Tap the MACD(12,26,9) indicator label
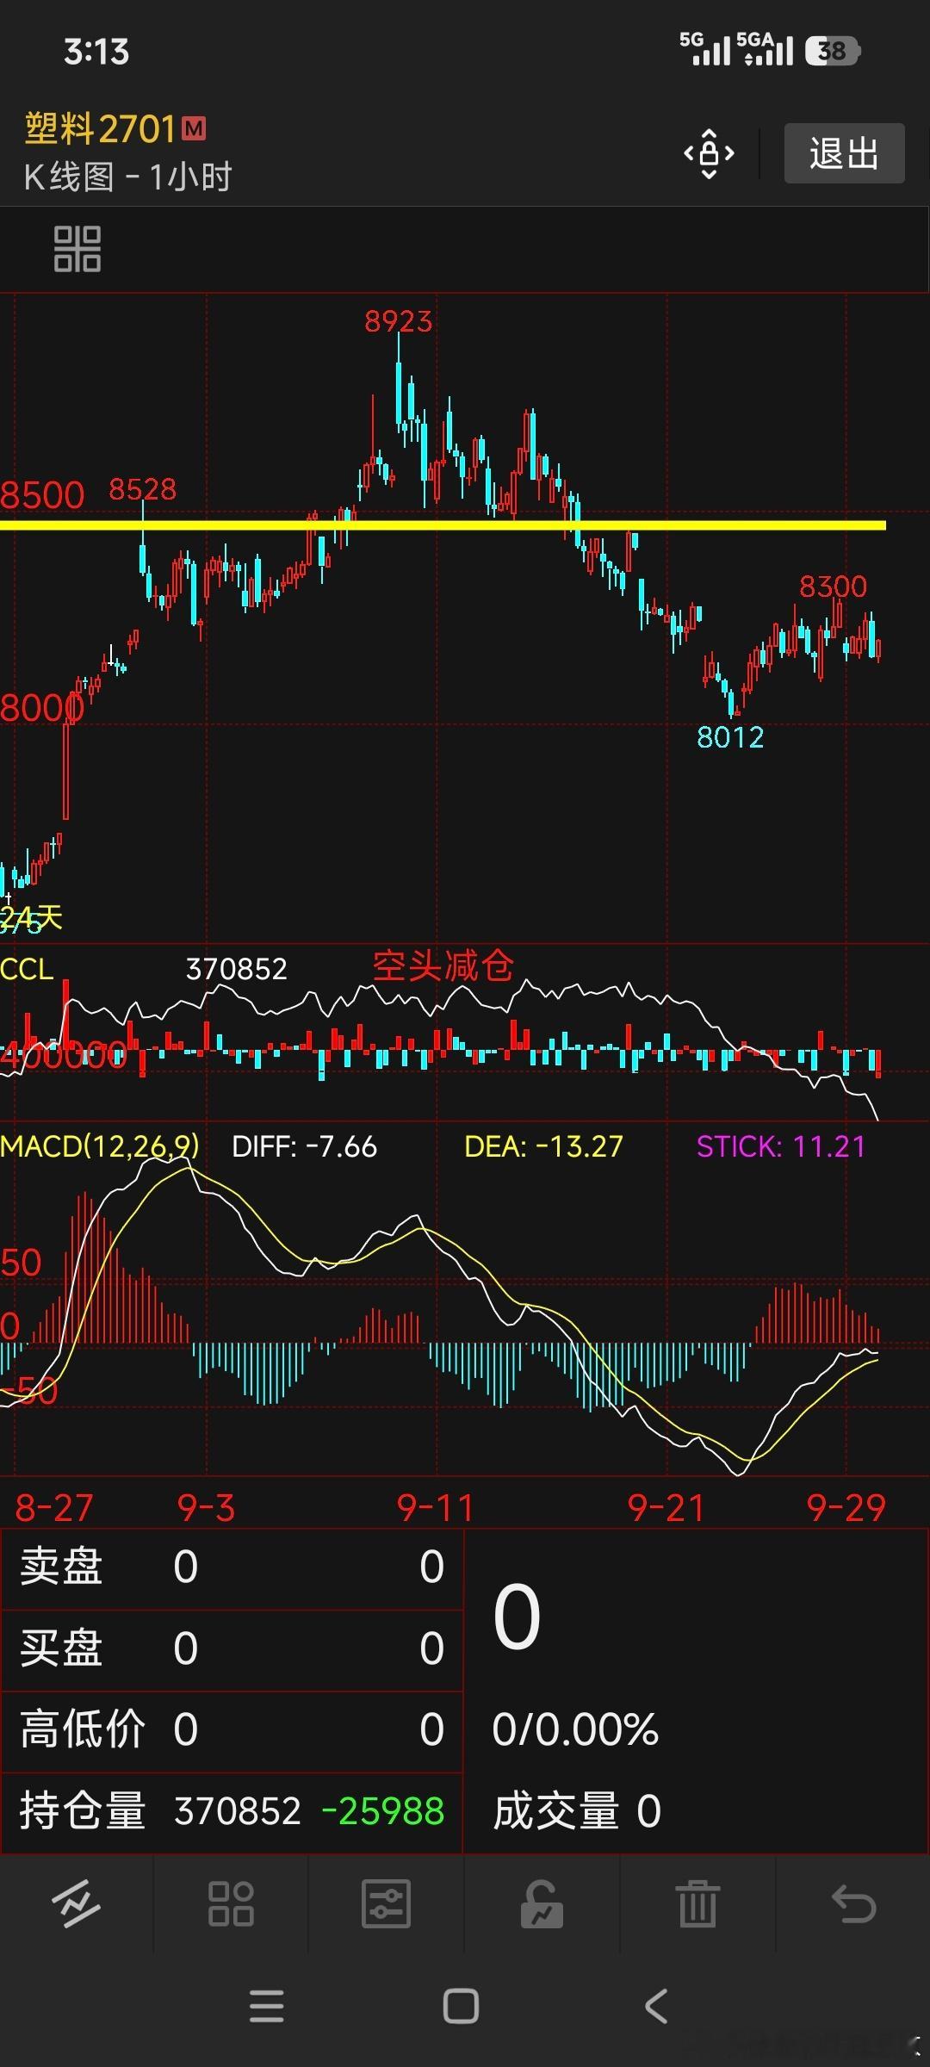The width and height of the screenshot is (930, 2067). pos(100,1146)
